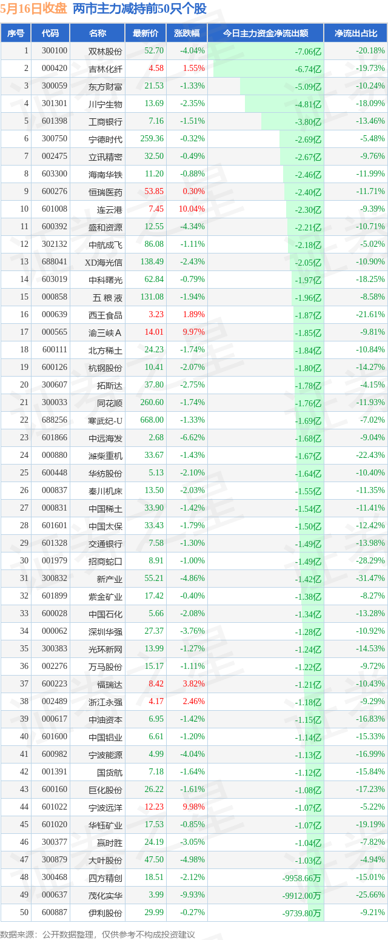
Task: Click 西王食品 outflow ratio -21.61%
Action: [x=370, y=315]
